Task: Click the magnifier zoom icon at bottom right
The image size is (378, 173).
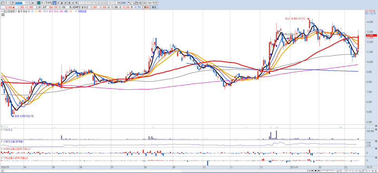Action: click(366, 171)
